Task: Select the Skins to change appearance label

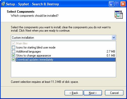Action: 34,56
